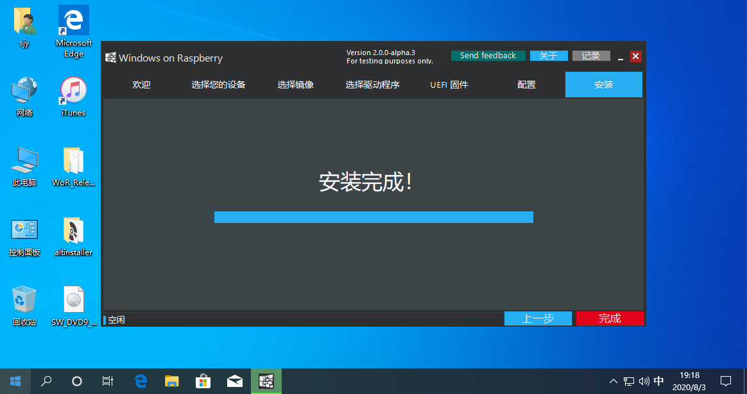Open Mail app from taskbar
Viewport: 747px width, 394px height.
[235, 381]
